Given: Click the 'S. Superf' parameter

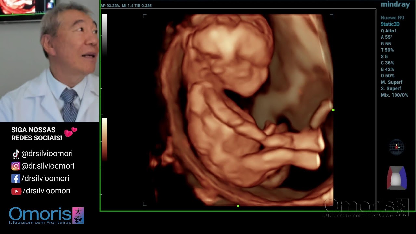Looking at the screenshot, I should click(x=391, y=88).
